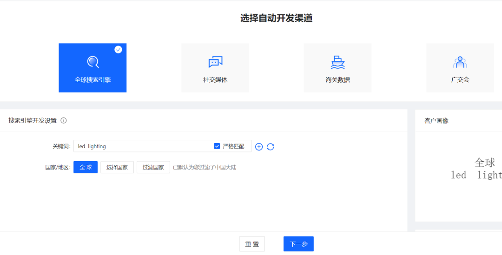Screen dimensions: 502x255
Task: Click the ship icon for 海关数据
Action: point(337,62)
